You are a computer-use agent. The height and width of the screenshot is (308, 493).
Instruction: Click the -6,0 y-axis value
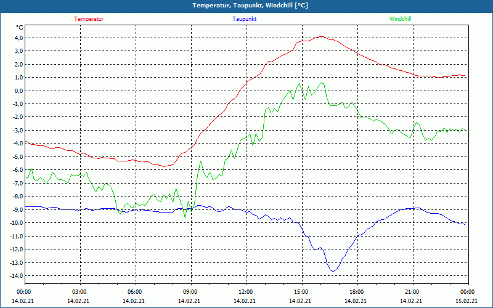click(x=18, y=170)
